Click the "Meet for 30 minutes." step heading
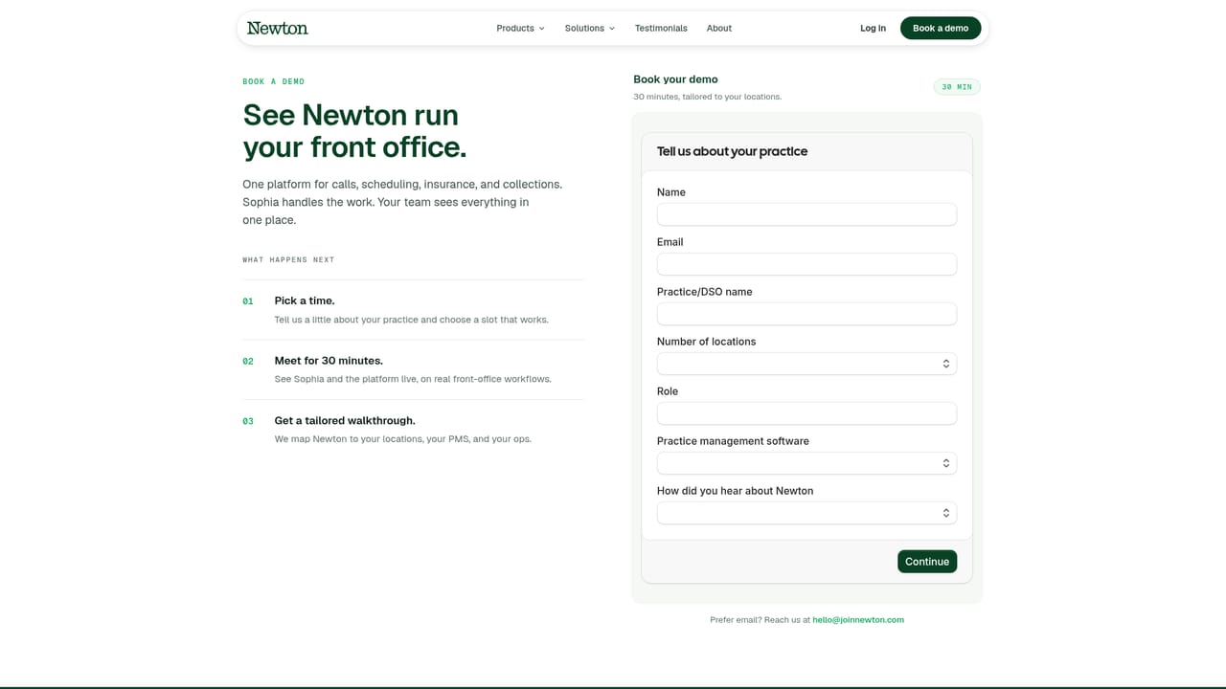 click(329, 361)
